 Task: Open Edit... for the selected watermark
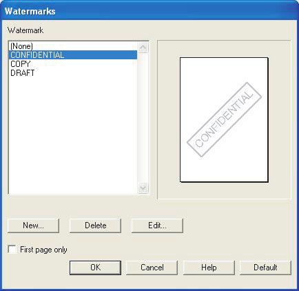[x=157, y=225]
